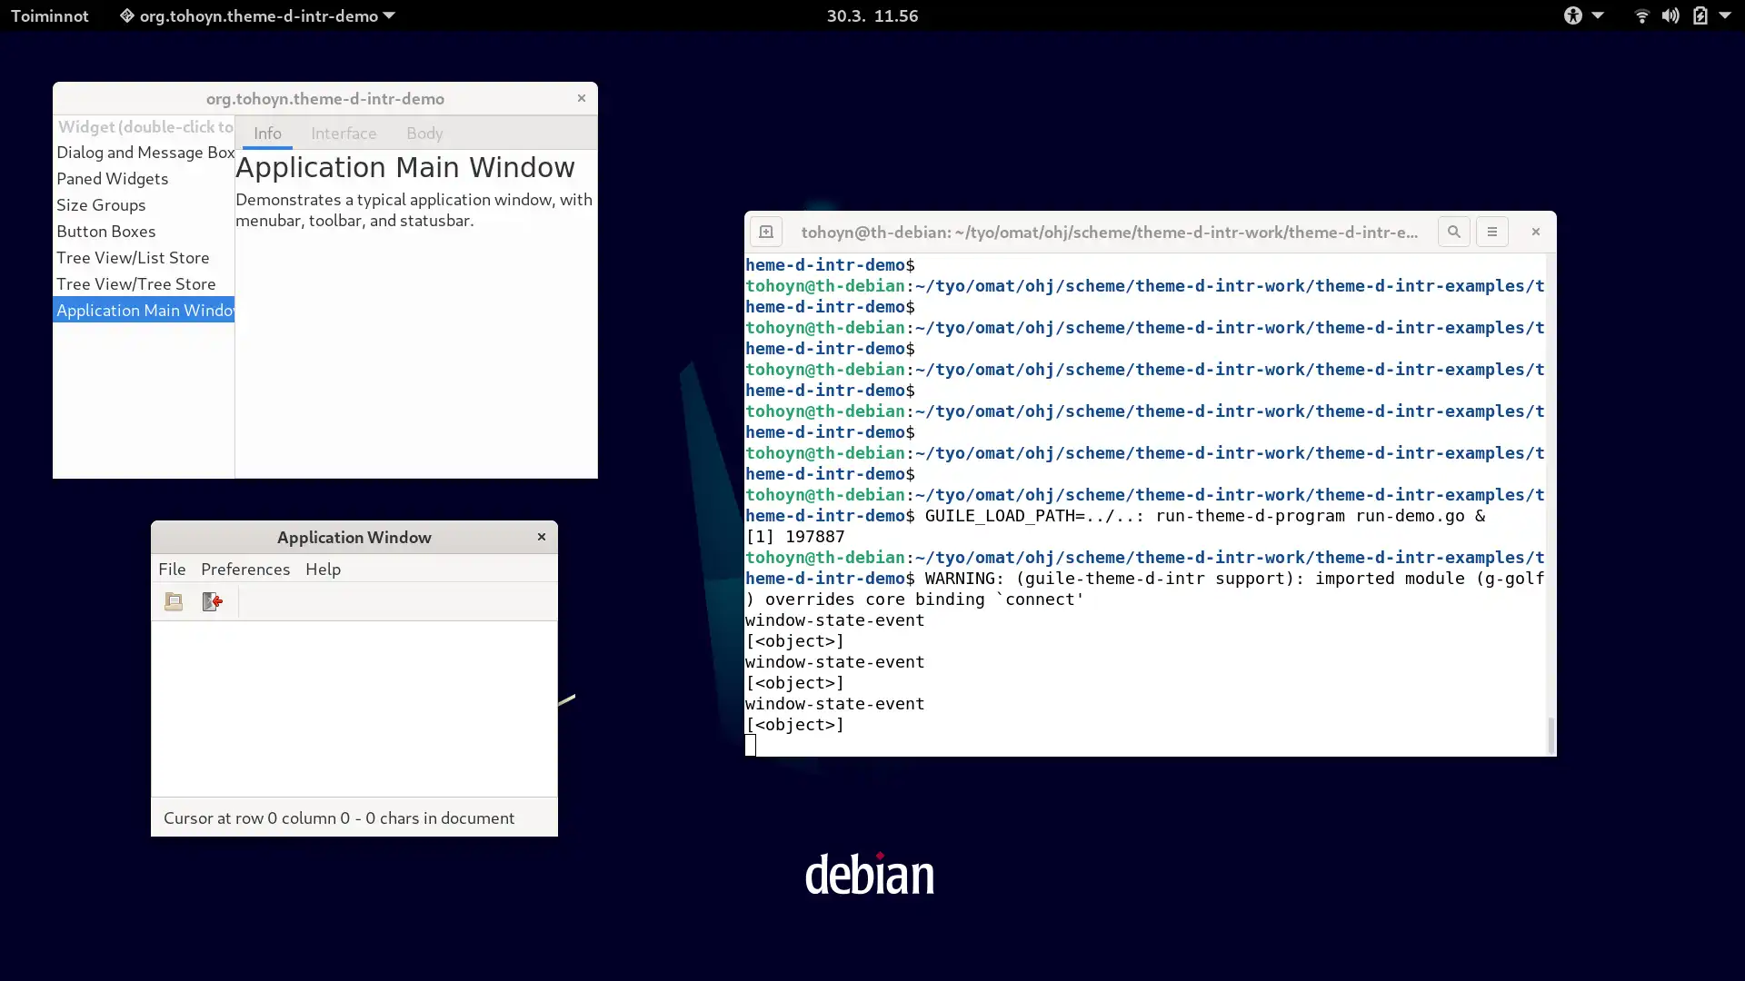The height and width of the screenshot is (981, 1745).
Task: Click the hamburger menu icon in terminal window
Action: coord(1492,232)
